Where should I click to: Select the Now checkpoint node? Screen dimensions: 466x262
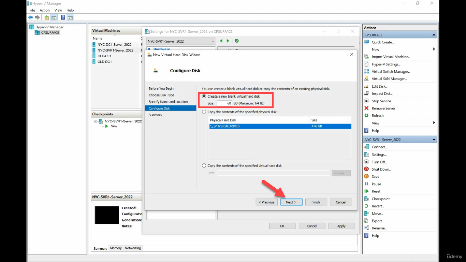tap(114, 126)
